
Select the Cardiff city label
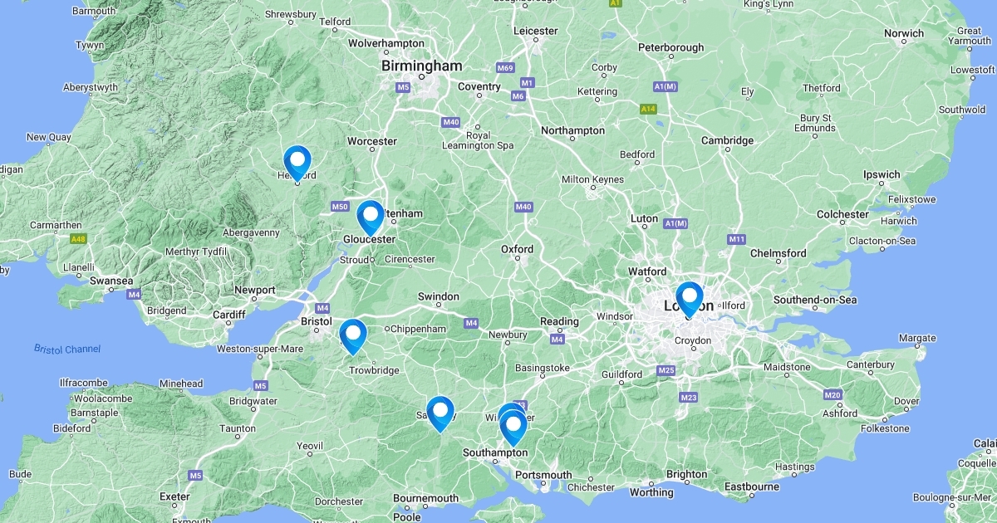coord(229,315)
